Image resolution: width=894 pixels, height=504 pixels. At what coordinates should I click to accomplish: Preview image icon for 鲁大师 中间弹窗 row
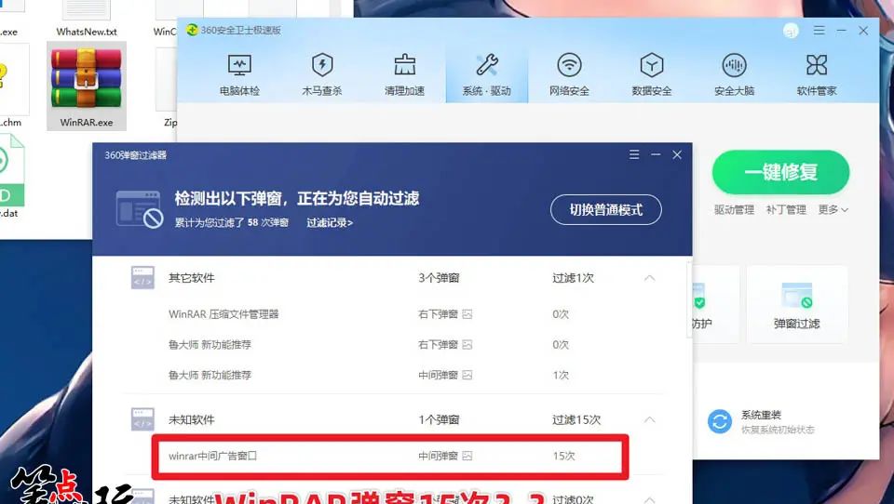(467, 375)
